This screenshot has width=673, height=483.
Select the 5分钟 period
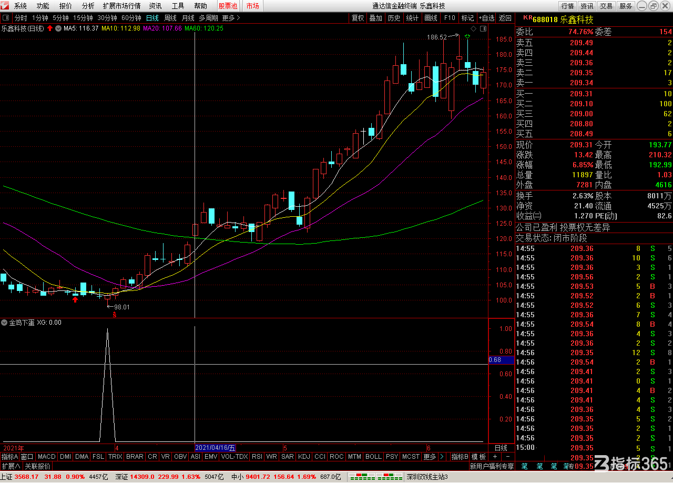60,18
